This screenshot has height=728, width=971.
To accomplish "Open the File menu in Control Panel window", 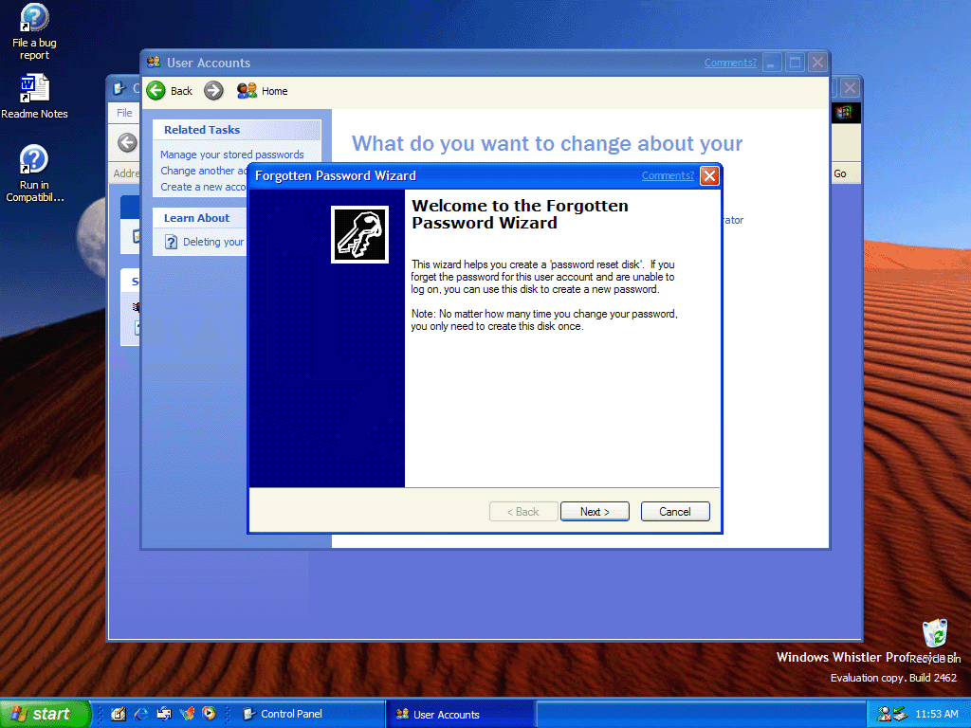I will 124,113.
